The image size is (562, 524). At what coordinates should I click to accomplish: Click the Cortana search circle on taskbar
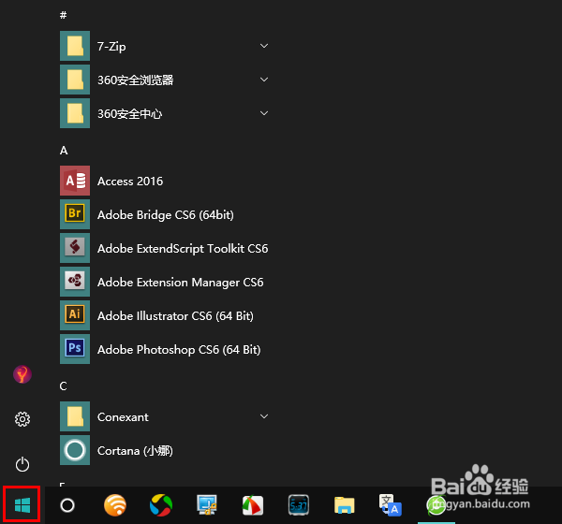pyautogui.click(x=67, y=505)
